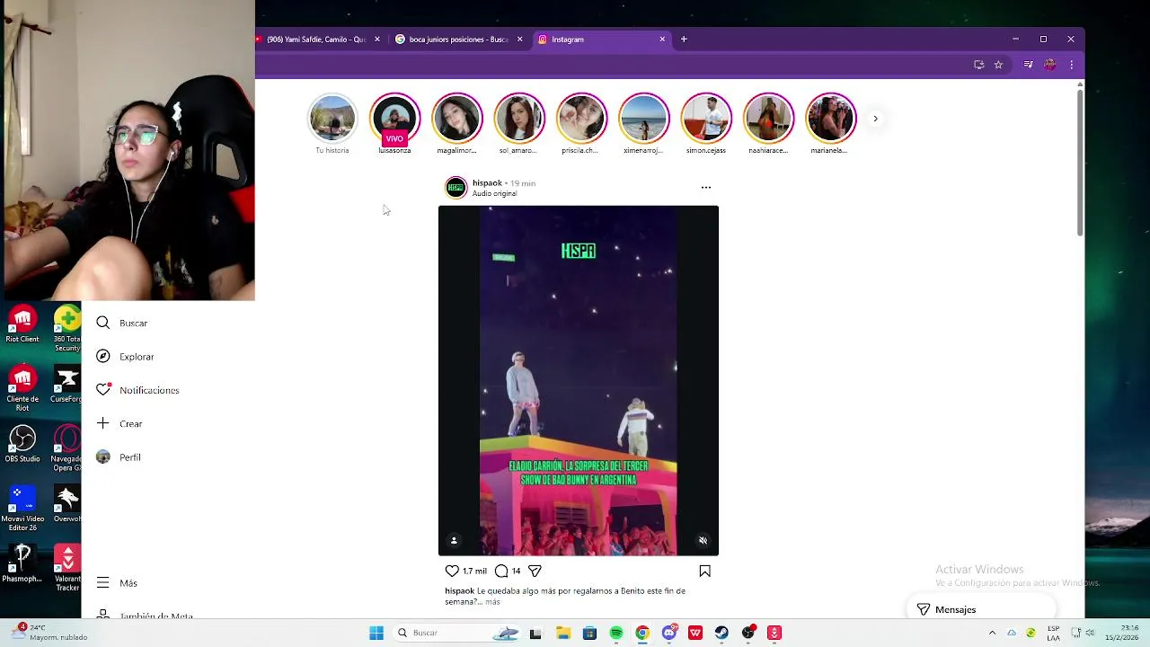Image resolution: width=1150 pixels, height=647 pixels.
Task: Click the page vertical scrollbar
Action: click(x=1080, y=162)
